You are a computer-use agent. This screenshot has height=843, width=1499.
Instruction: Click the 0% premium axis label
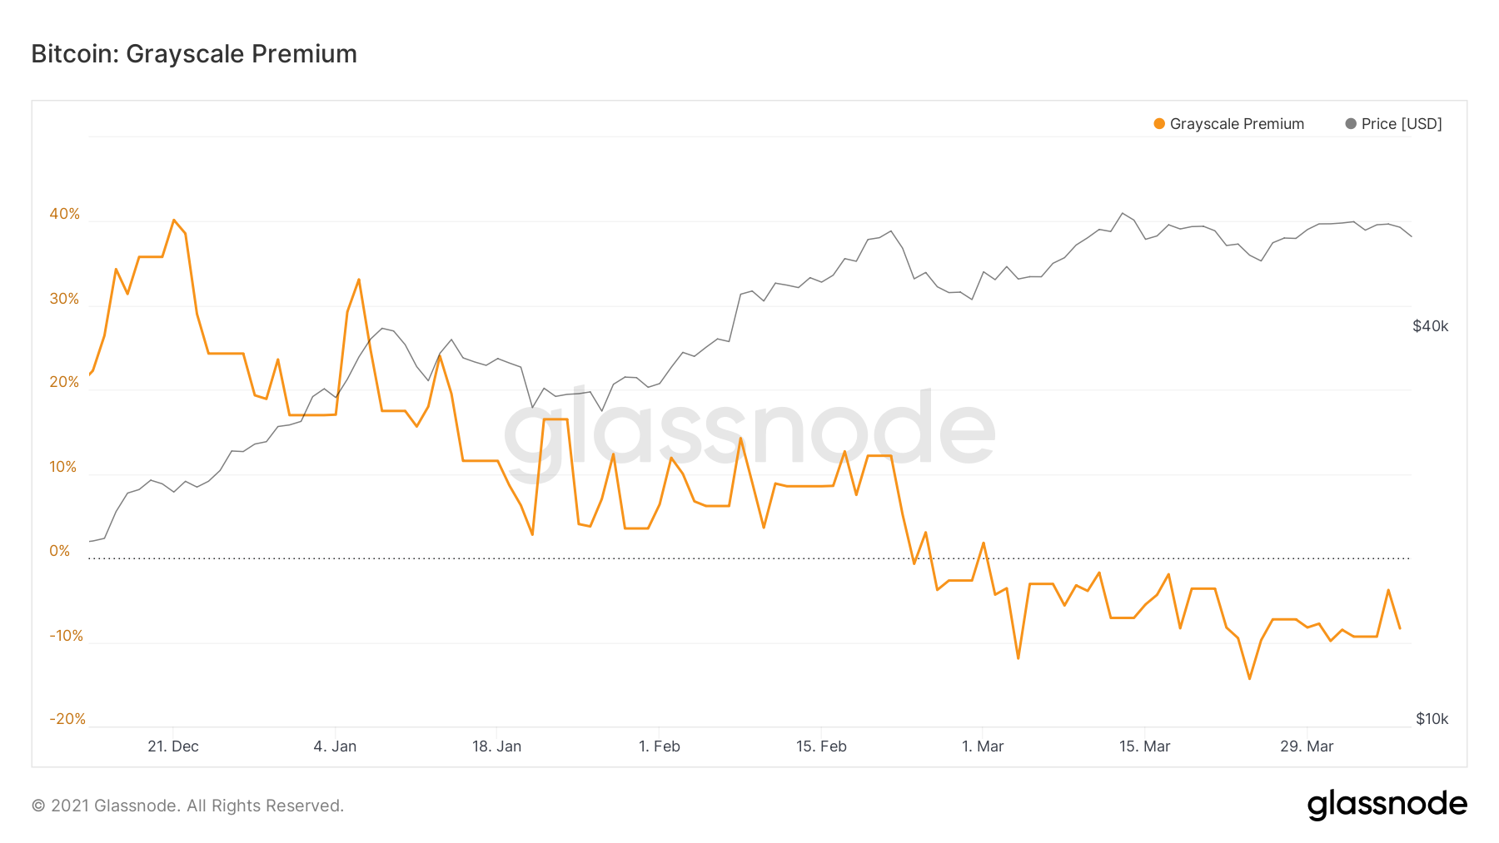[x=60, y=551]
